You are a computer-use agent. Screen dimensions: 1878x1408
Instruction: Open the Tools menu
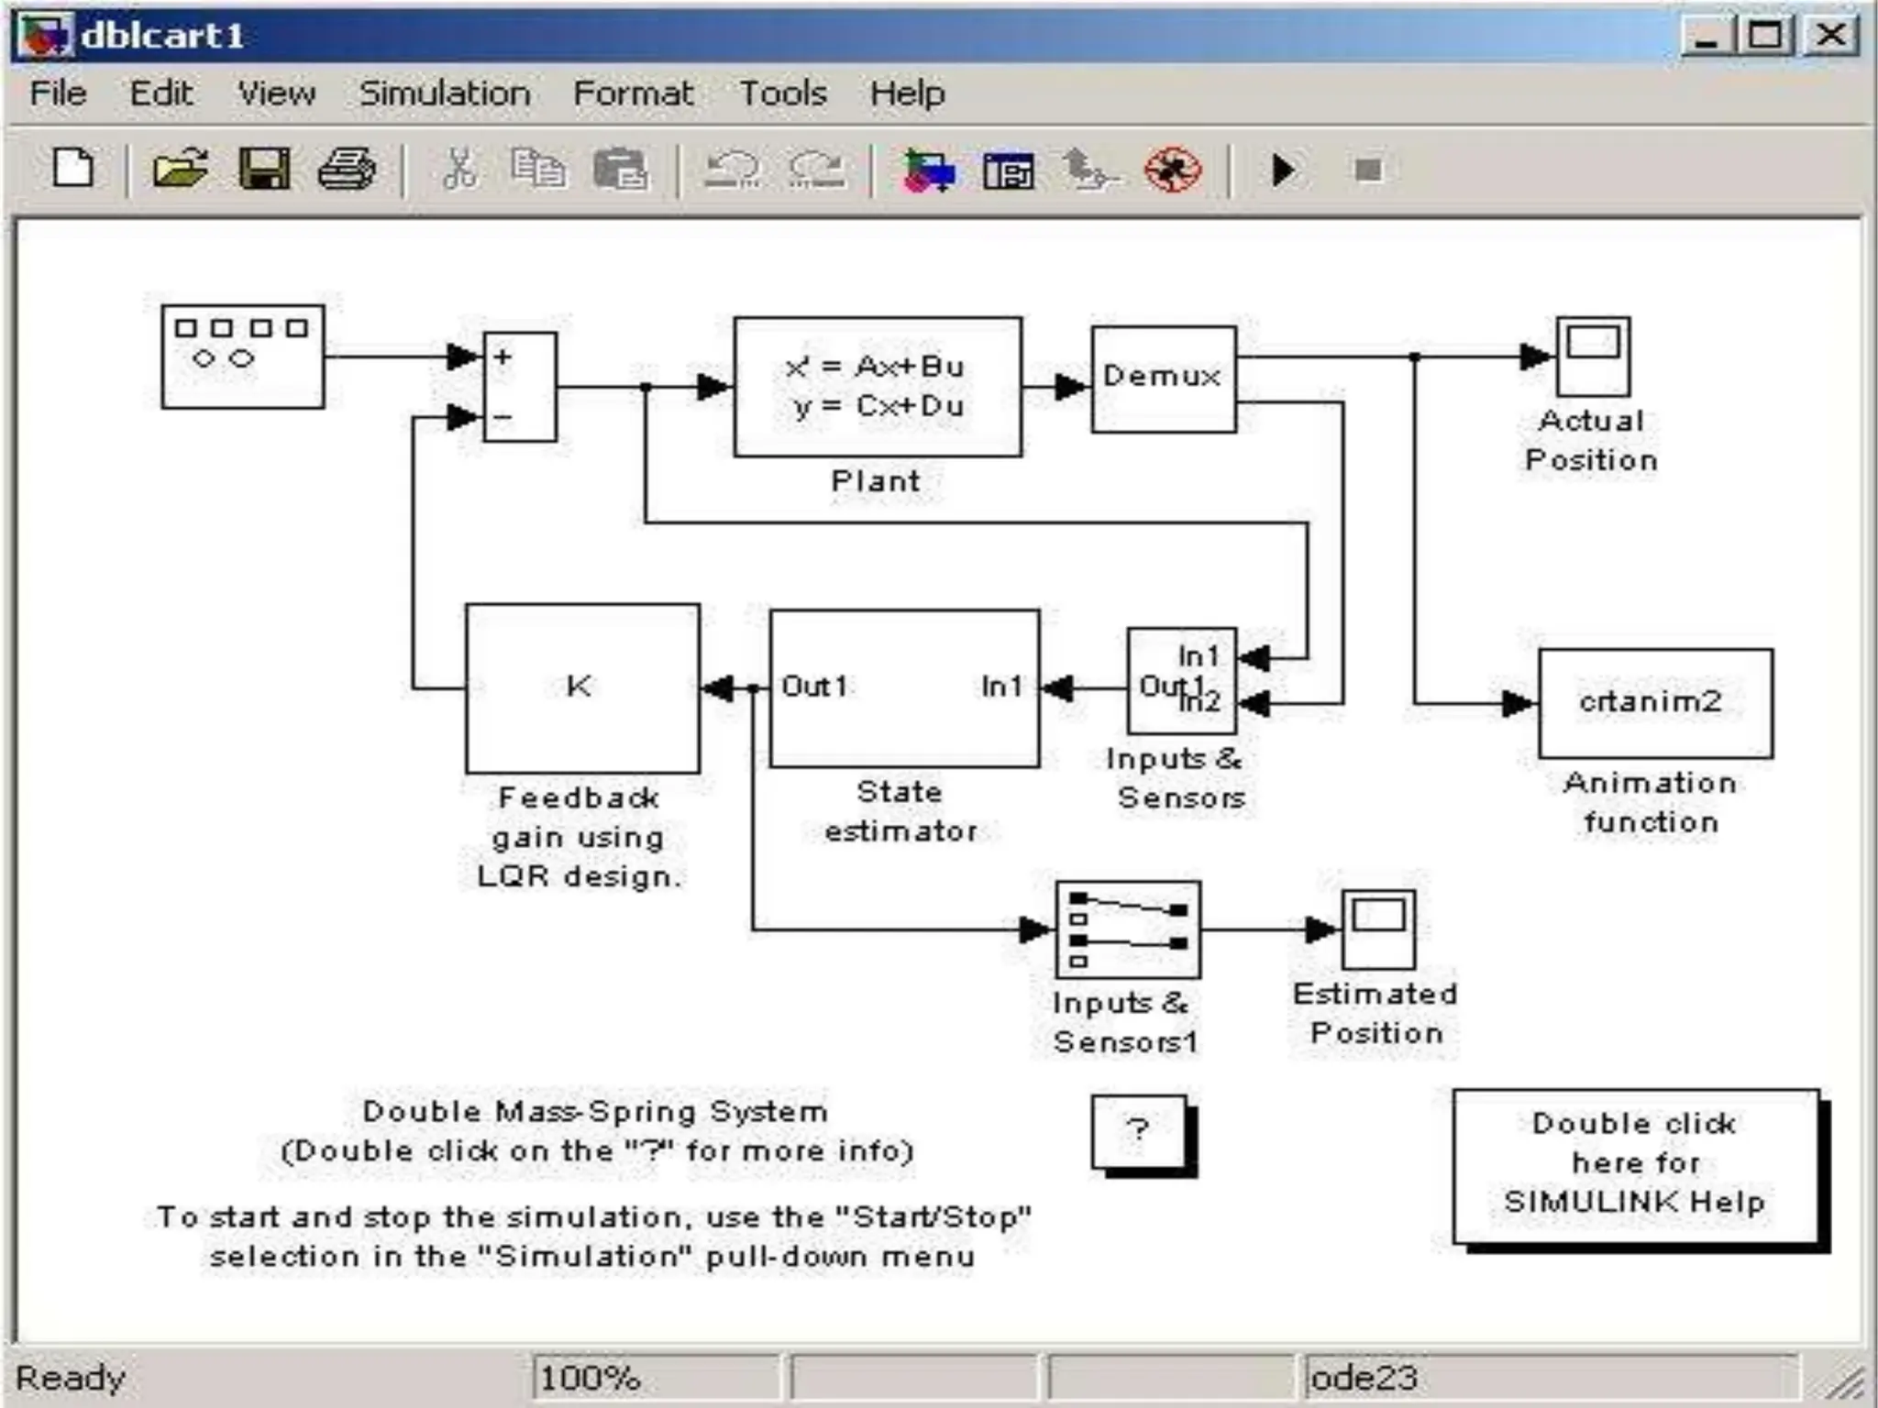point(782,93)
